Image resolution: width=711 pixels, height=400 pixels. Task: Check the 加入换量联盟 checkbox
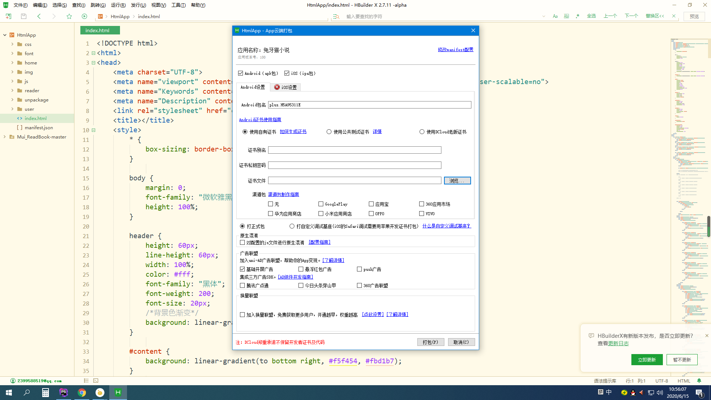click(x=242, y=315)
